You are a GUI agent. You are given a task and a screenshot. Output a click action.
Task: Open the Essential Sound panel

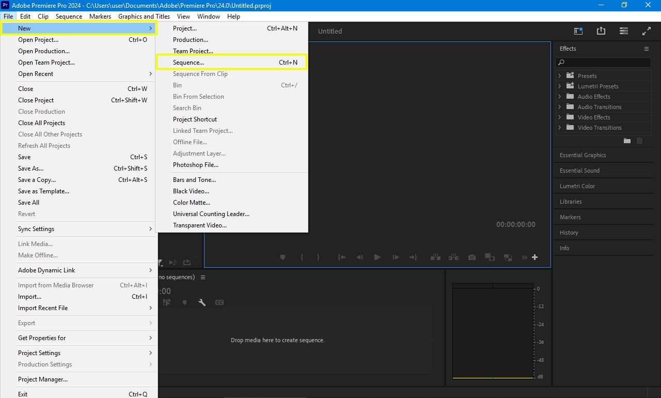pyautogui.click(x=579, y=171)
